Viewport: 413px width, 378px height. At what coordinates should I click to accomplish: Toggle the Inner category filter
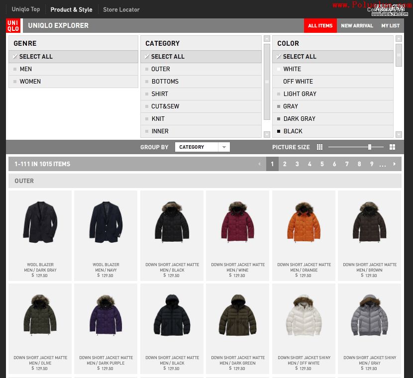point(201,131)
